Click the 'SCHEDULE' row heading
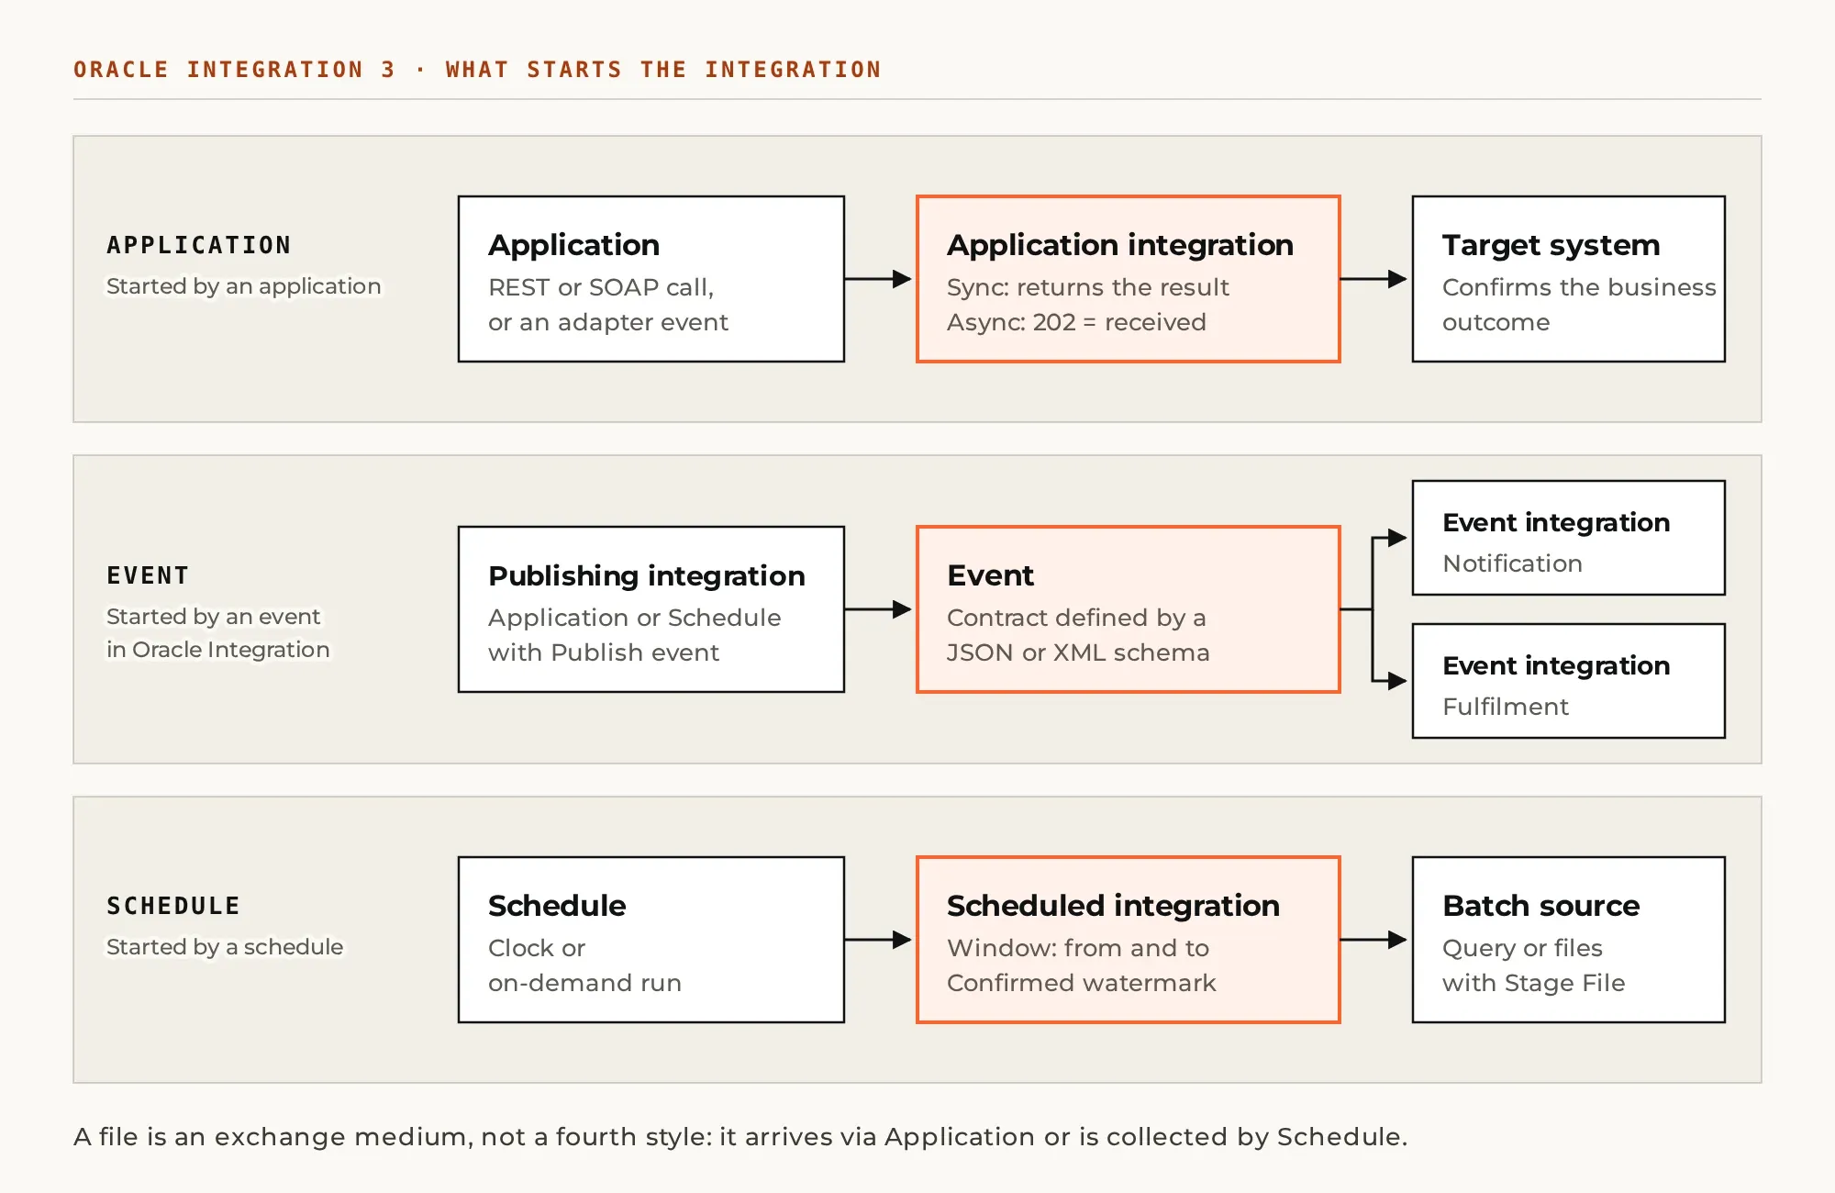Screen dimensions: 1835x1193 pyautogui.click(x=173, y=906)
